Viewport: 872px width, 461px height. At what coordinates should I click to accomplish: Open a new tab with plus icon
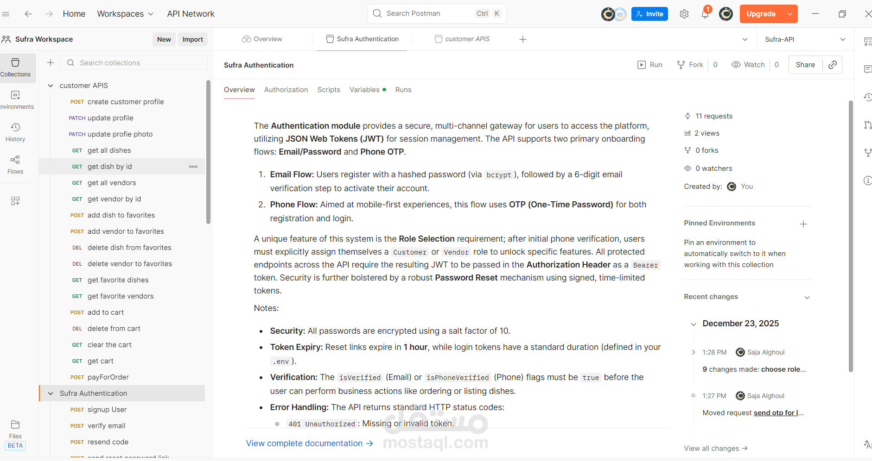click(x=523, y=39)
